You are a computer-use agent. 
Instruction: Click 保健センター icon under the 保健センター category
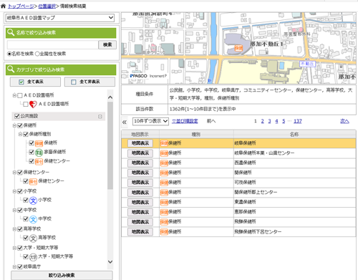coord(33,181)
